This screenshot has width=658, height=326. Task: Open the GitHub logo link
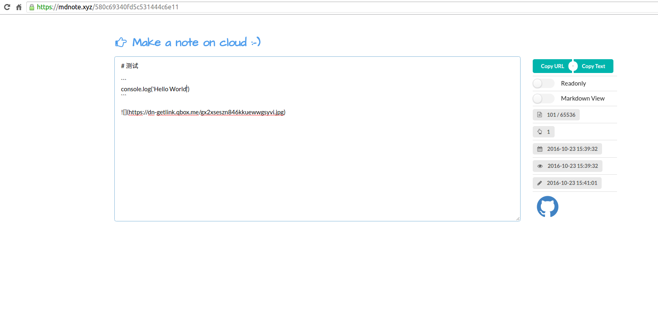547,207
